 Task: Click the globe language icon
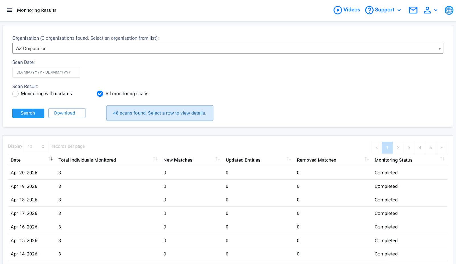tap(449, 10)
